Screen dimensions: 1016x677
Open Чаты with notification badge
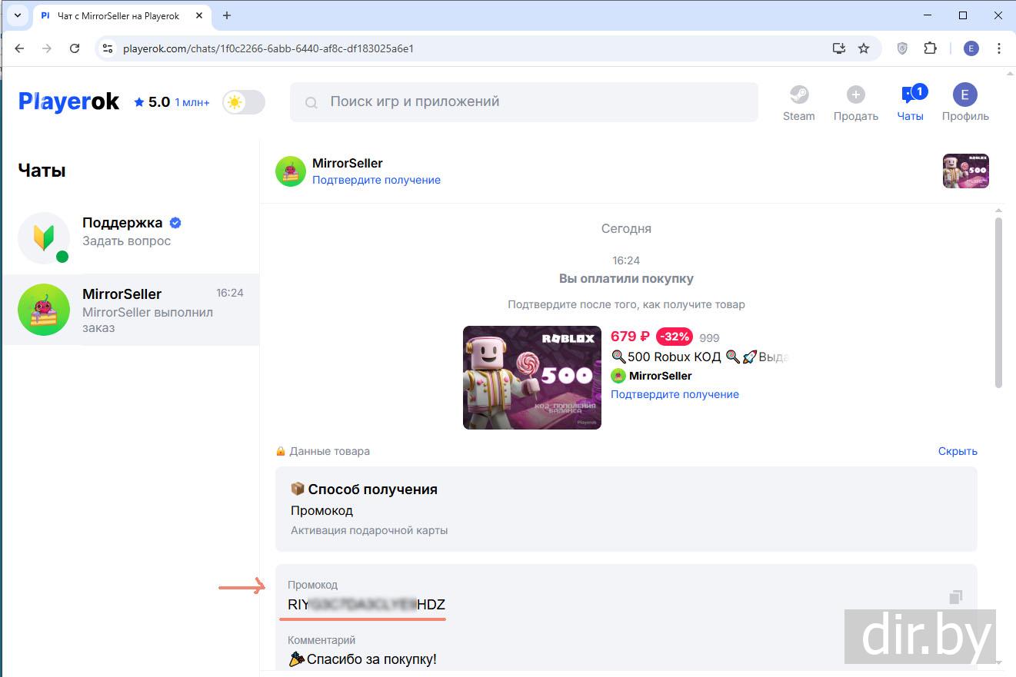[x=910, y=95]
